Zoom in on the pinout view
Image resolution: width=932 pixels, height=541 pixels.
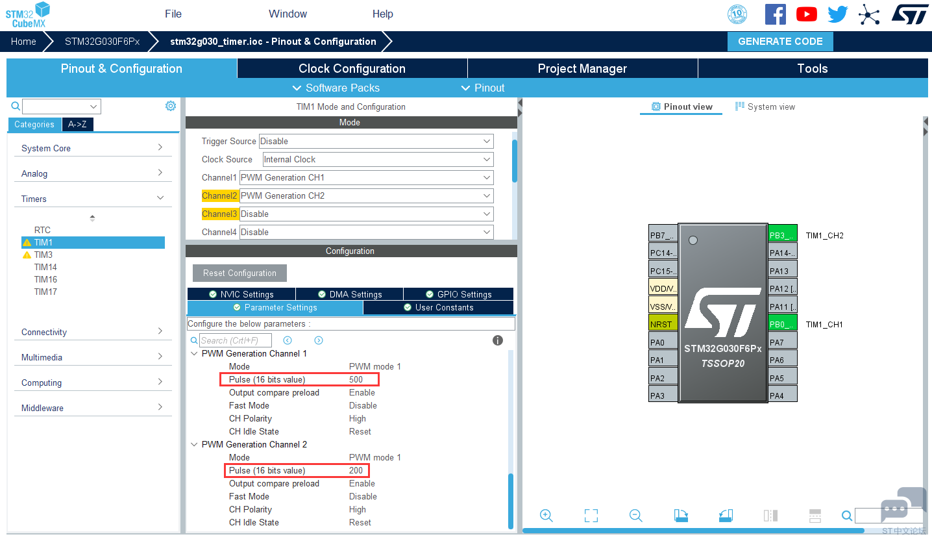pyautogui.click(x=546, y=516)
